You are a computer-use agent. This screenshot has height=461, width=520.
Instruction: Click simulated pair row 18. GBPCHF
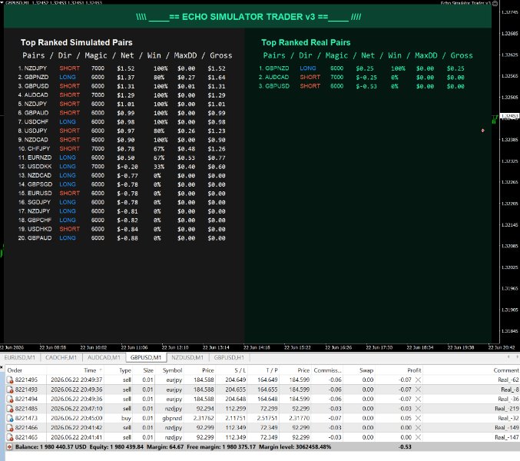pyautogui.click(x=121, y=221)
